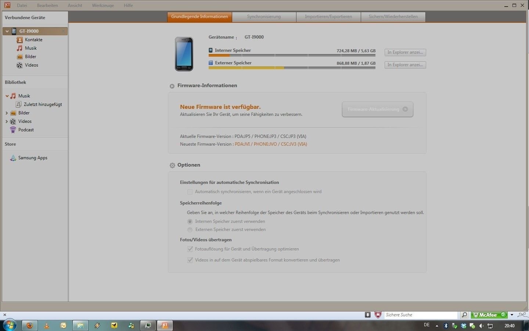Switch to the Synchronisierung tab
Image resolution: width=529 pixels, height=331 pixels.
[x=264, y=17]
